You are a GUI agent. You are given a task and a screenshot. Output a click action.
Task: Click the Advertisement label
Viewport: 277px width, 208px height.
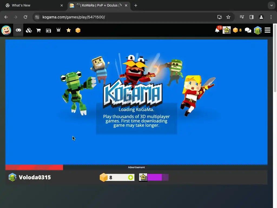[136, 167]
